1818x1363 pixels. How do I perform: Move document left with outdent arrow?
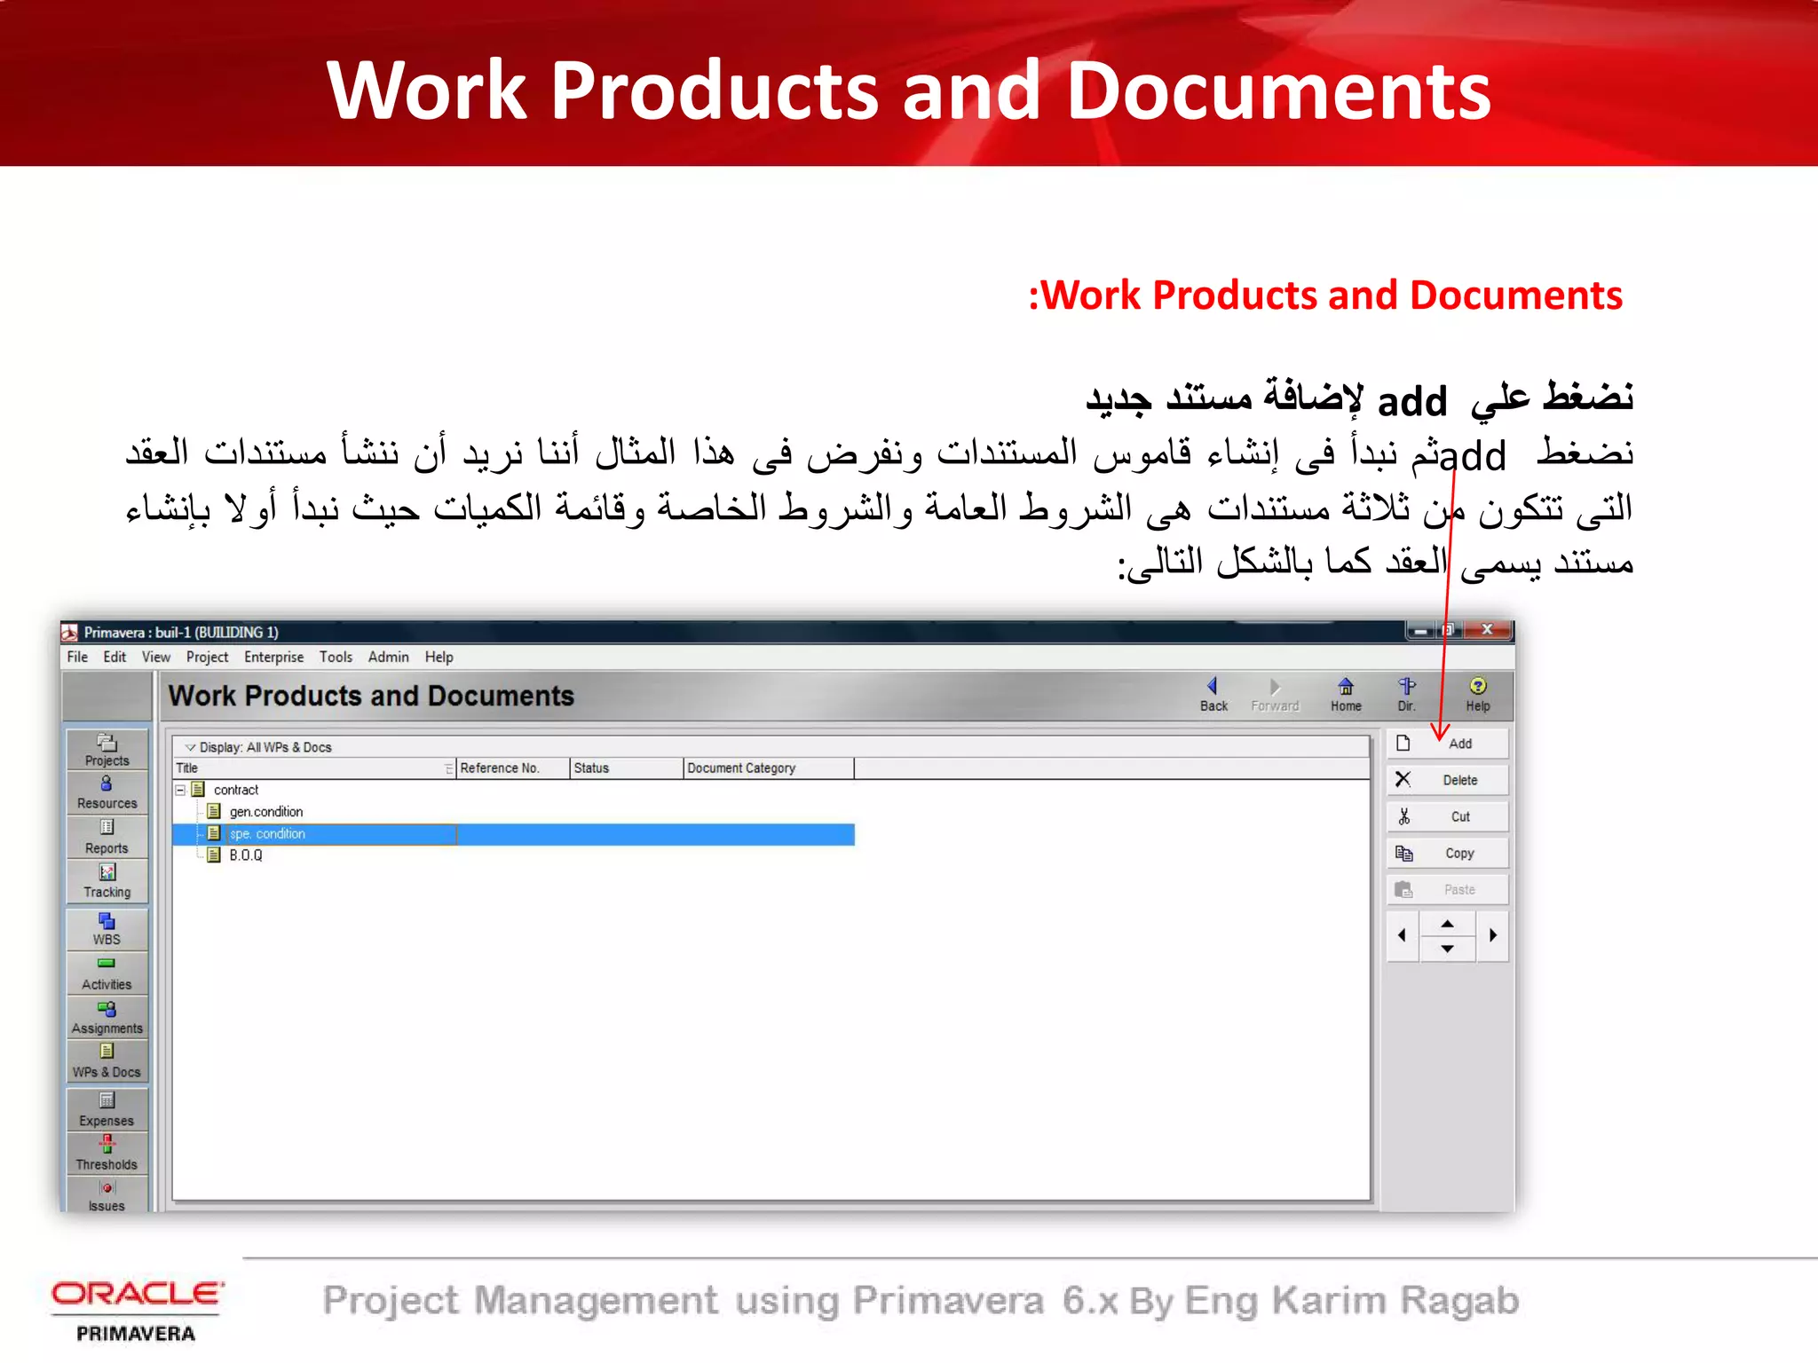click(x=1403, y=935)
